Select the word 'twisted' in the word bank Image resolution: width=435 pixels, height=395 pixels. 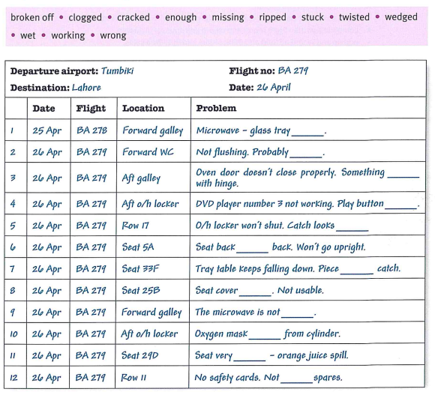354,17
